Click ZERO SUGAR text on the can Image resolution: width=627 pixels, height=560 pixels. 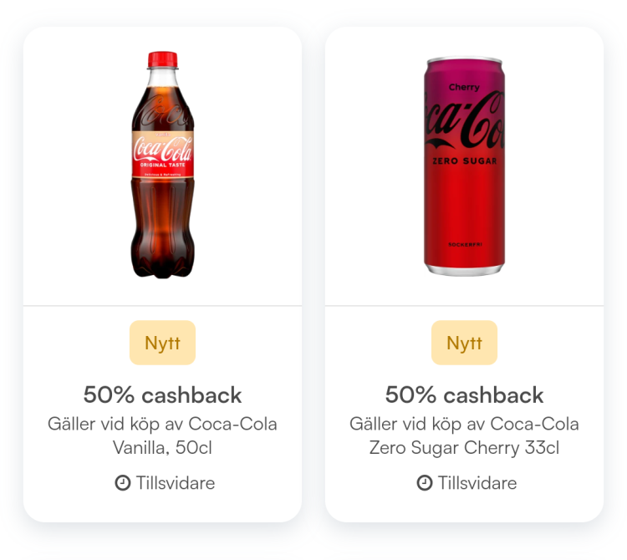click(465, 161)
